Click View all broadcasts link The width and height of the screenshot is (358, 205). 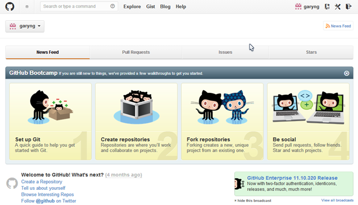337,200
